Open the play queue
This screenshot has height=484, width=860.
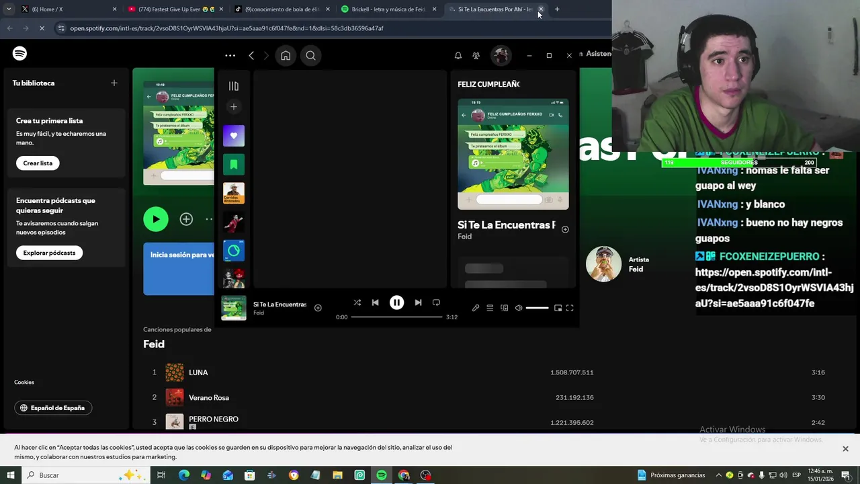click(490, 308)
